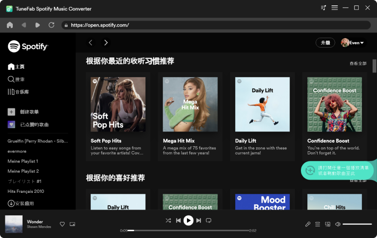
Task: Open the Daily Lift cover in first row
Action: pyautogui.click(x=262, y=105)
